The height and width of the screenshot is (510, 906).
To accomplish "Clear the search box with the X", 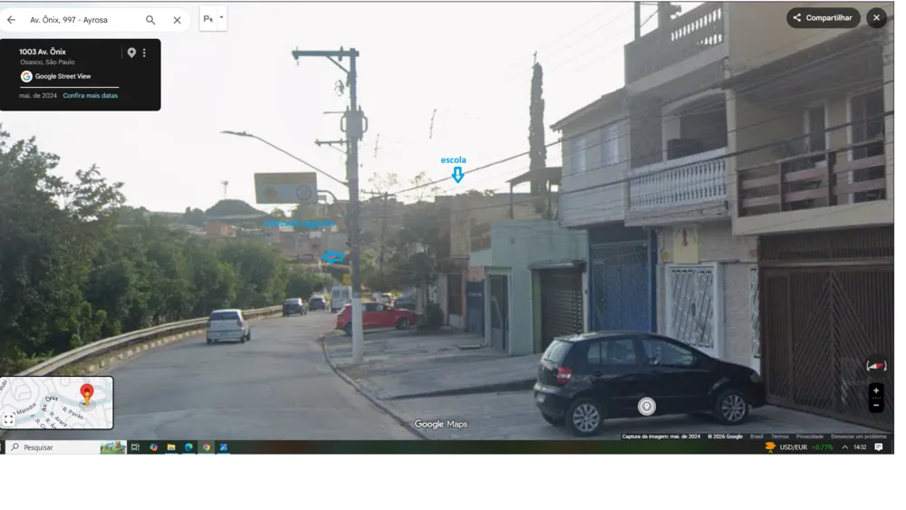I will (177, 20).
